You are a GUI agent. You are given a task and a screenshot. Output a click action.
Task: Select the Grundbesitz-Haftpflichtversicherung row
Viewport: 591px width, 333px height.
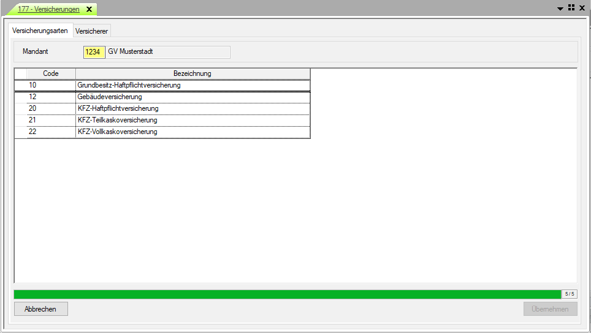point(192,85)
